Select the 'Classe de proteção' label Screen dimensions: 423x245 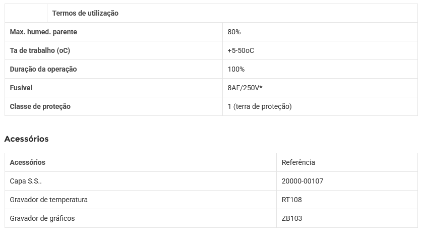tap(40, 106)
